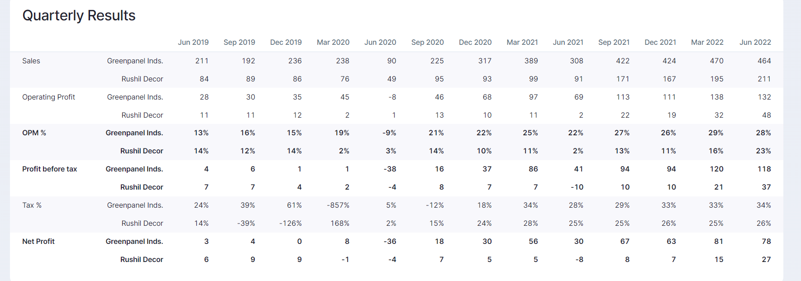Select the Net Profit row label
Image resolution: width=801 pixels, height=281 pixels.
(x=38, y=241)
